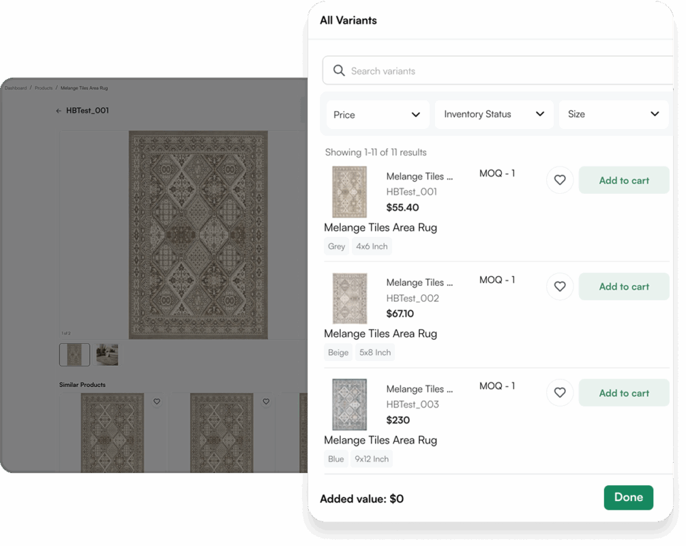Click the magnifier icon in variants search
Viewport: 686px width, 546px height.
[338, 71]
